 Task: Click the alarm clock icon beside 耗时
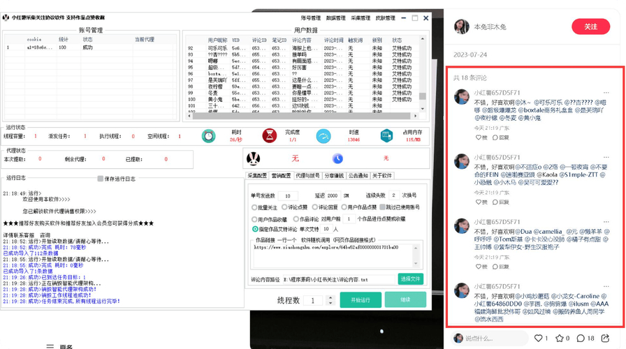(208, 136)
